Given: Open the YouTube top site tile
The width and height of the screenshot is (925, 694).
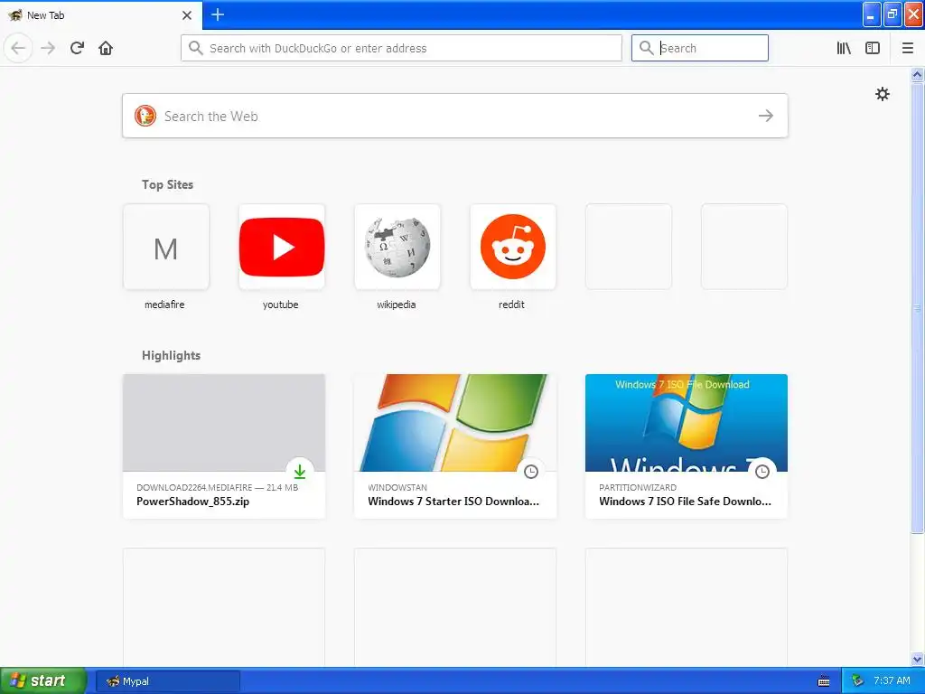Looking at the screenshot, I should coord(282,247).
